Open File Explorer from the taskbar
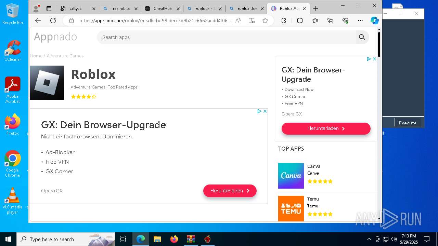The width and height of the screenshot is (438, 246). point(157,239)
